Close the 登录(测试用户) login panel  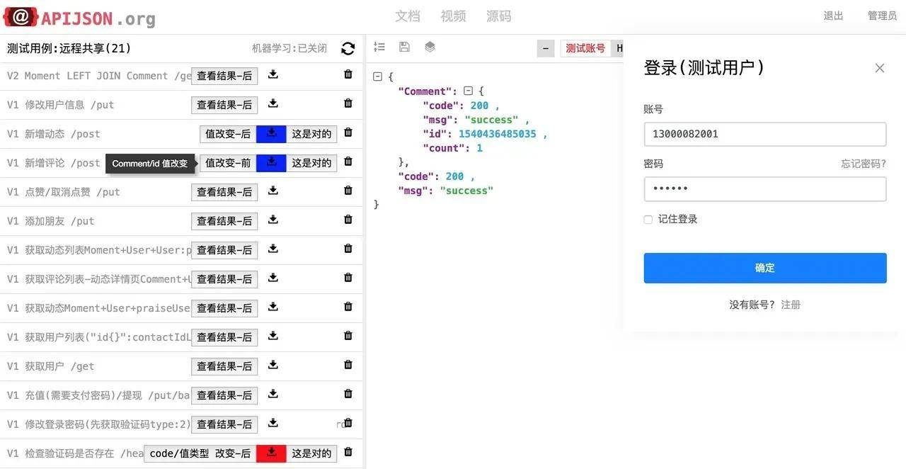coord(880,68)
